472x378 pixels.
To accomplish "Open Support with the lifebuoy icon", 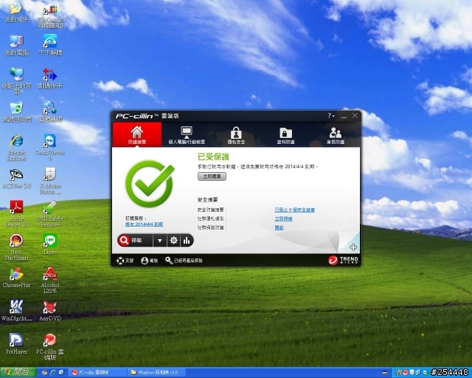I will pos(125,261).
